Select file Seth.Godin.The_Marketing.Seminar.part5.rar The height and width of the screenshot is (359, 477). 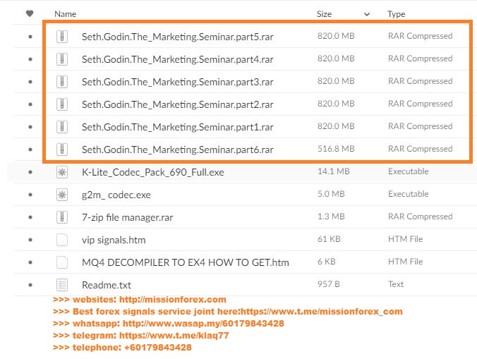[x=178, y=37]
